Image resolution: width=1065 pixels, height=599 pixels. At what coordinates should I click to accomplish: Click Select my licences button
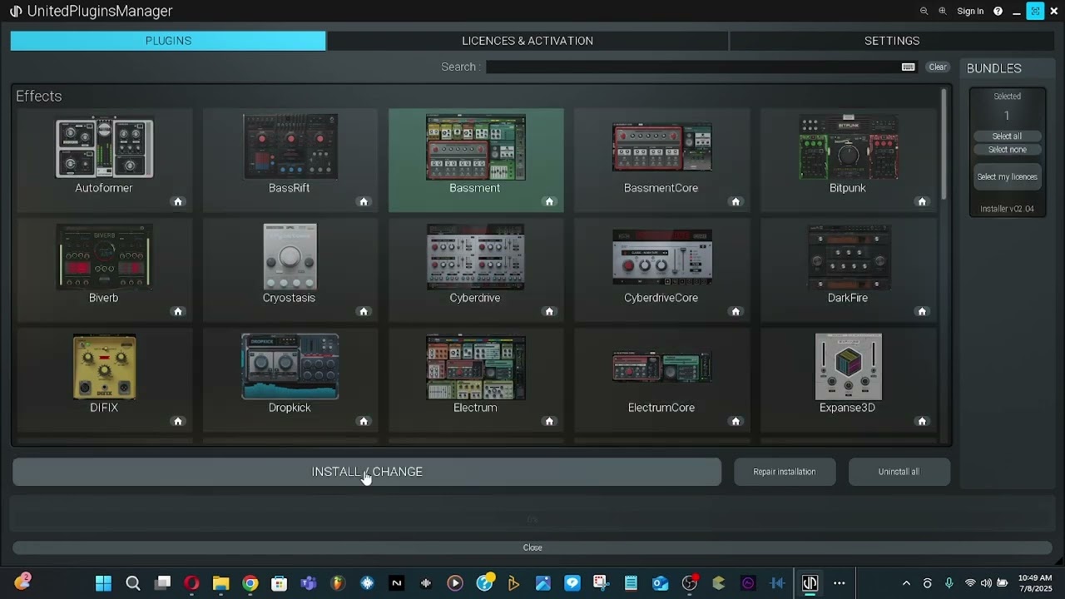point(1007,176)
